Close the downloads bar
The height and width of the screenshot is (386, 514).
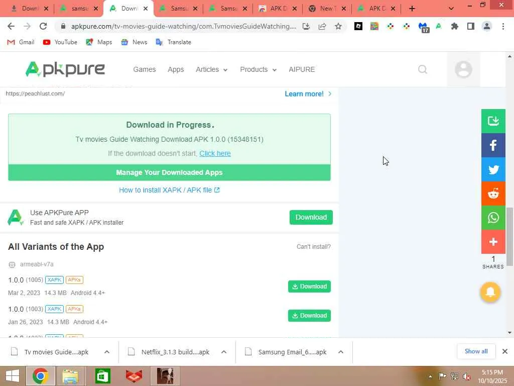coord(505,351)
